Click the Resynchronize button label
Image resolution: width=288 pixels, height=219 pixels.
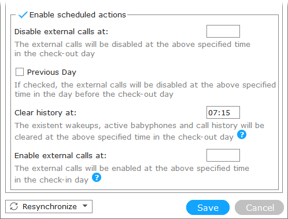[50, 206]
